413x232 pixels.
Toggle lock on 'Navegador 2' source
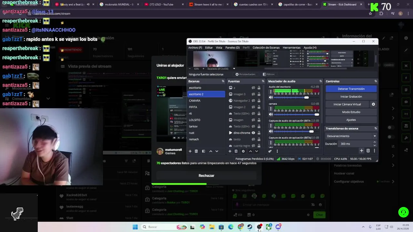pos(259,101)
